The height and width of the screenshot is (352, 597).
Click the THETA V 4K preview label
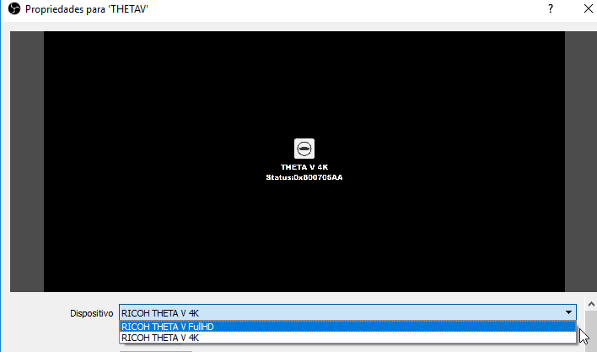pyautogui.click(x=304, y=167)
